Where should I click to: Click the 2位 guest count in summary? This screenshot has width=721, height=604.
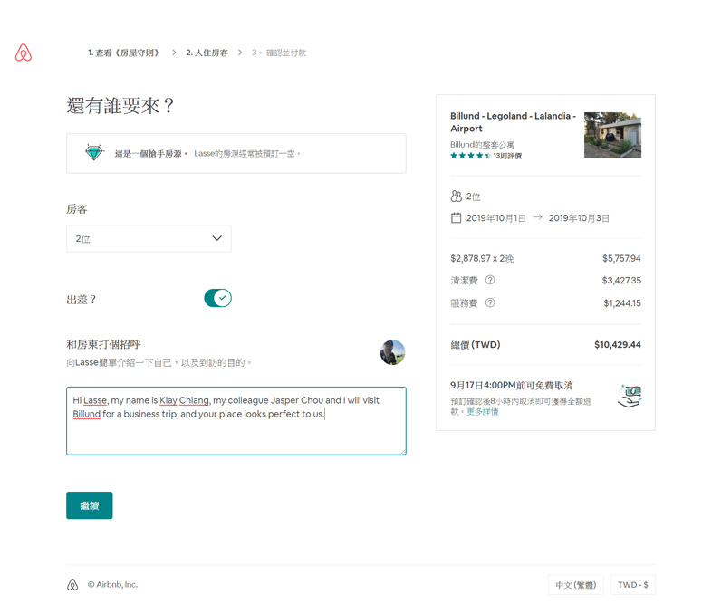(473, 197)
